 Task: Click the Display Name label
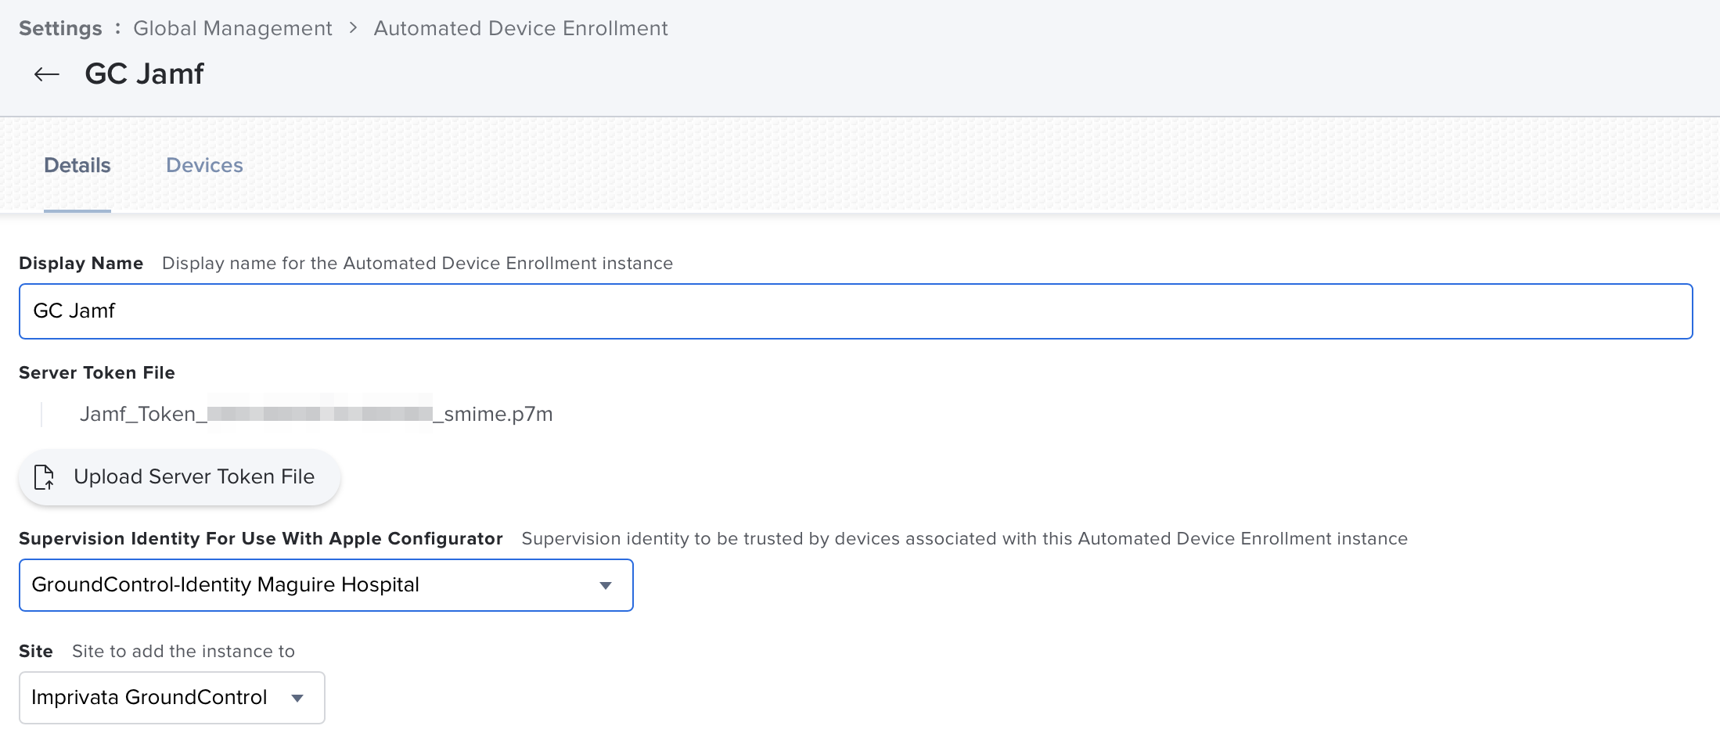[x=81, y=263]
